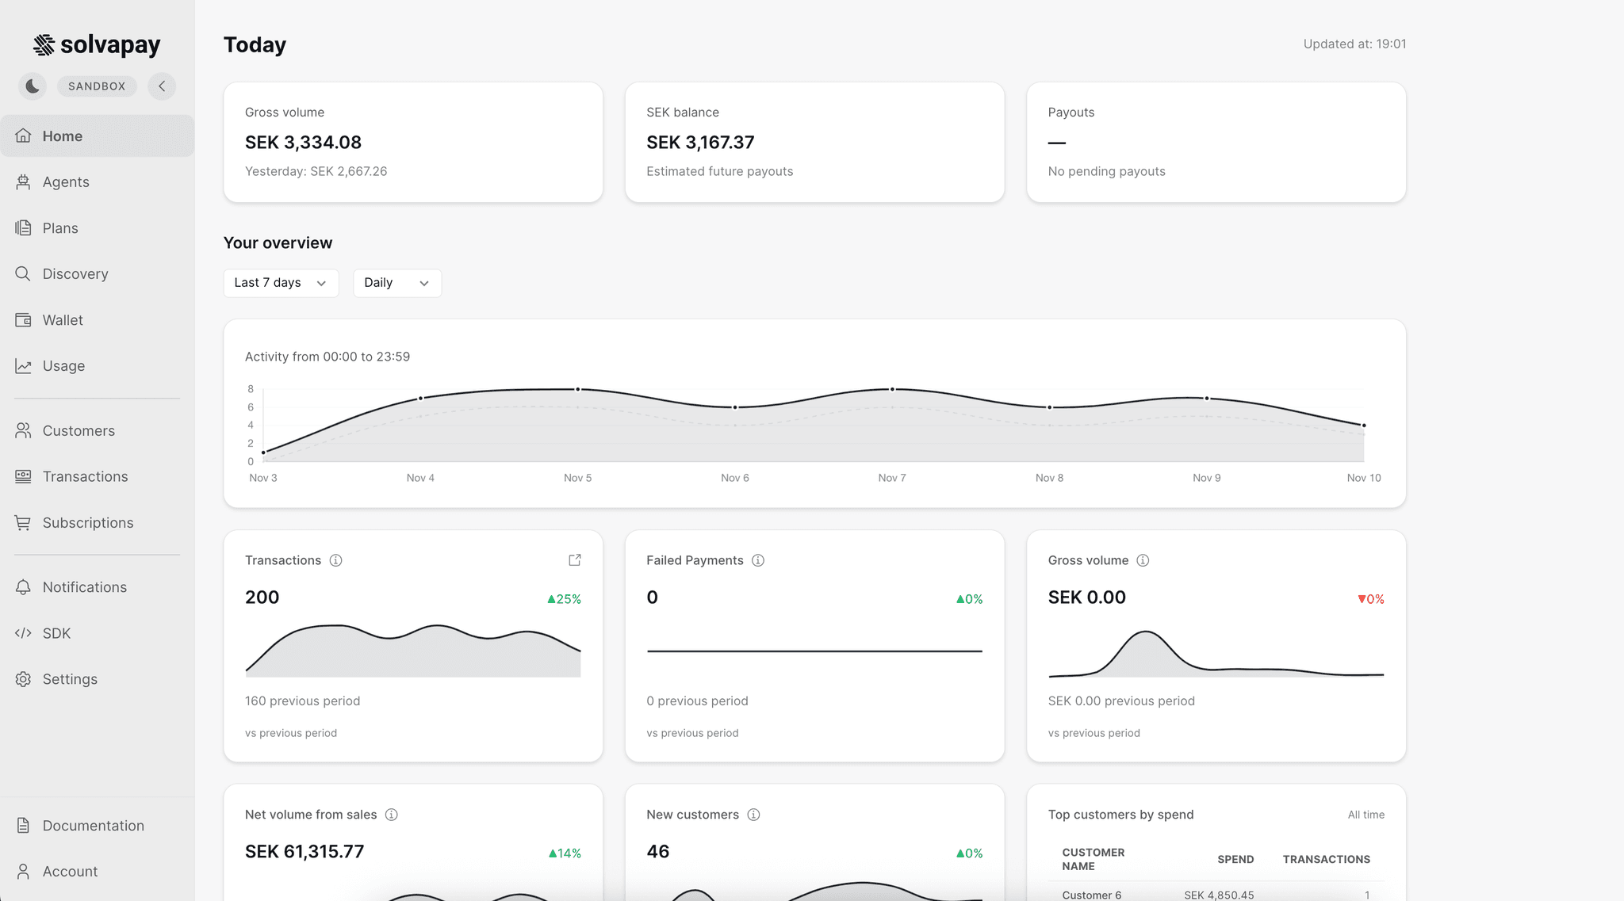View the Subscriptions section
Image resolution: width=1624 pixels, height=901 pixels.
[x=87, y=522]
